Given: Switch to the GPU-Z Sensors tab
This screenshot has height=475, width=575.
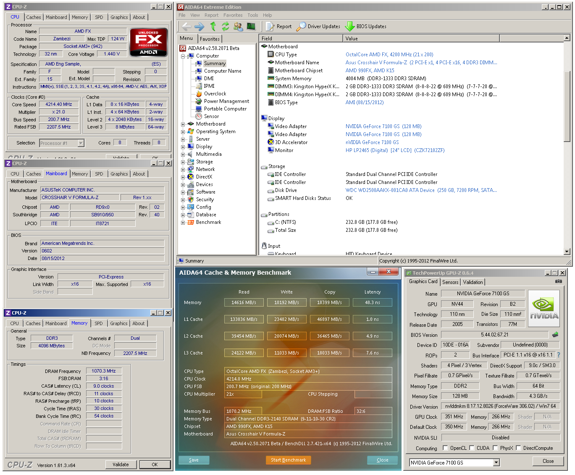Looking at the screenshot, I should coord(450,282).
